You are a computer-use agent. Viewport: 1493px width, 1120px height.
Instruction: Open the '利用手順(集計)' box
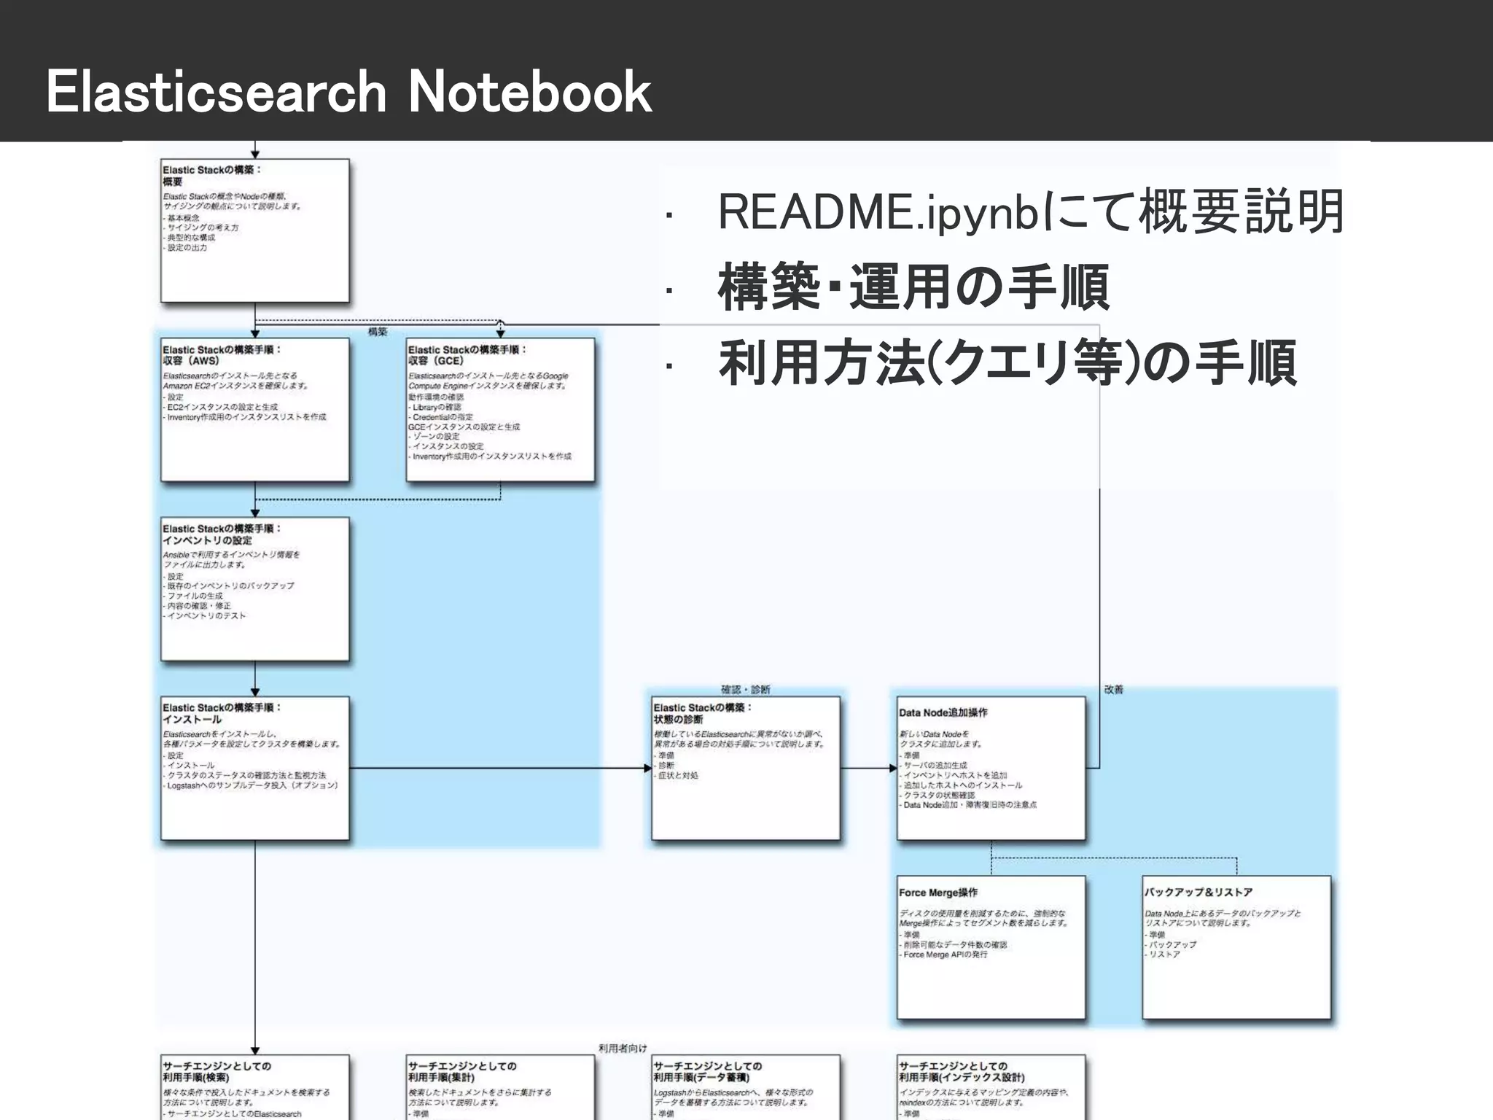click(500, 1087)
